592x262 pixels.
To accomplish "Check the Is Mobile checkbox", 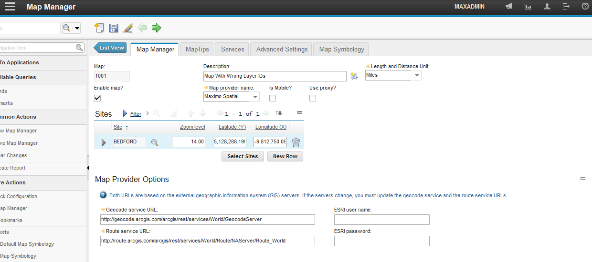I will (x=273, y=98).
